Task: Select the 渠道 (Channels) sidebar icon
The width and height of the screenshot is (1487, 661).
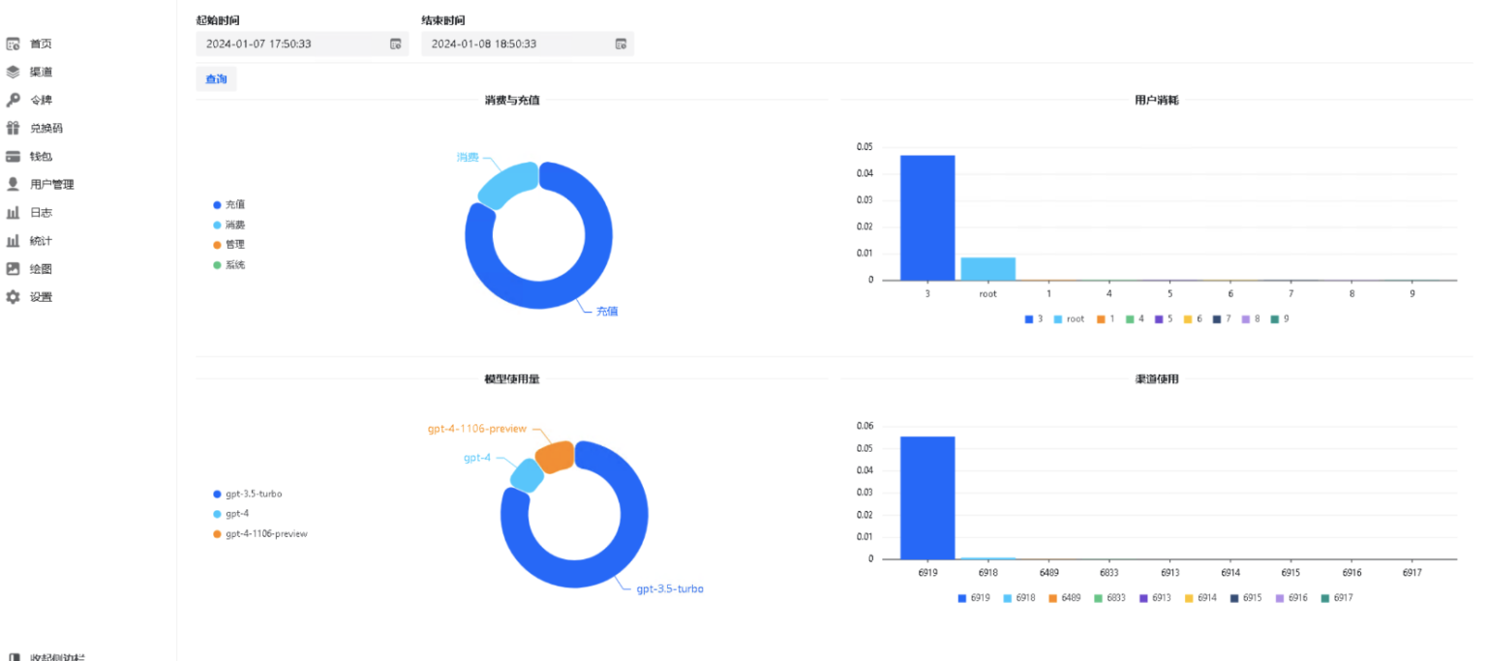Action: pyautogui.click(x=14, y=71)
